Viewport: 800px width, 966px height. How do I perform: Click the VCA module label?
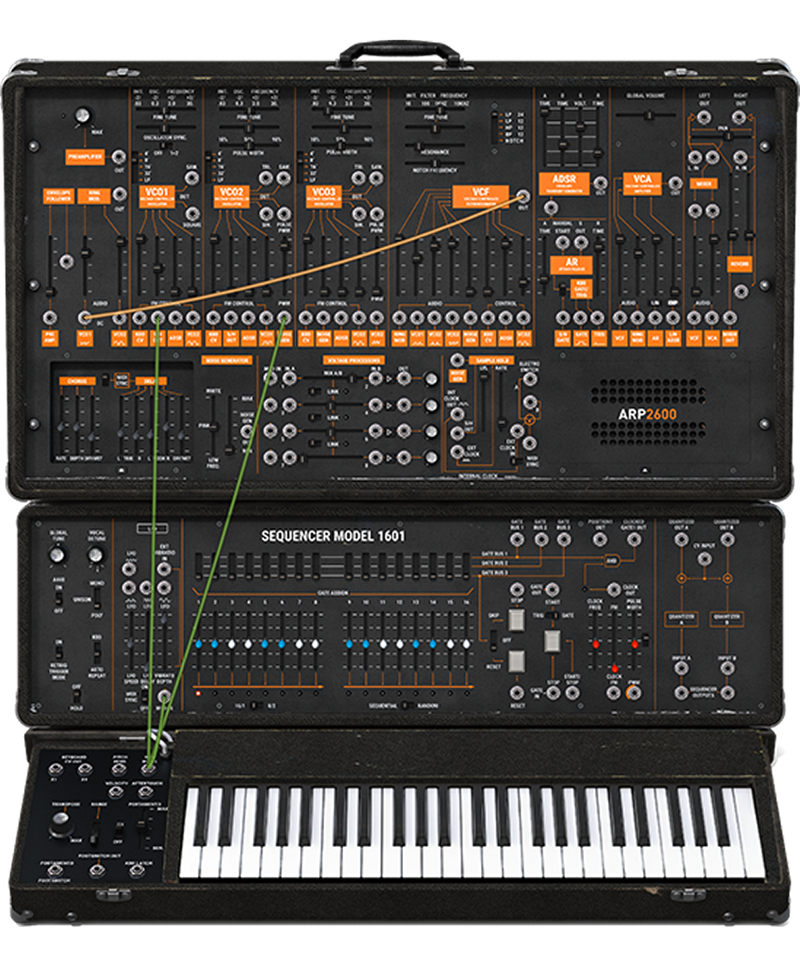pyautogui.click(x=642, y=183)
